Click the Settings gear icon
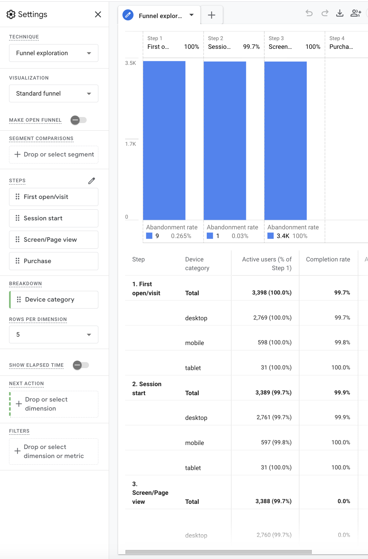This screenshot has width=368, height=559. click(x=11, y=14)
